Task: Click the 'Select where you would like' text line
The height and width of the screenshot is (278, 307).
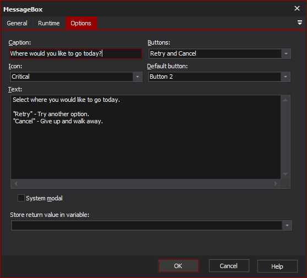Action: coord(66,100)
